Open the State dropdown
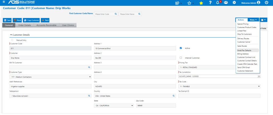This screenshot has width=273, height=115. tap(114, 105)
